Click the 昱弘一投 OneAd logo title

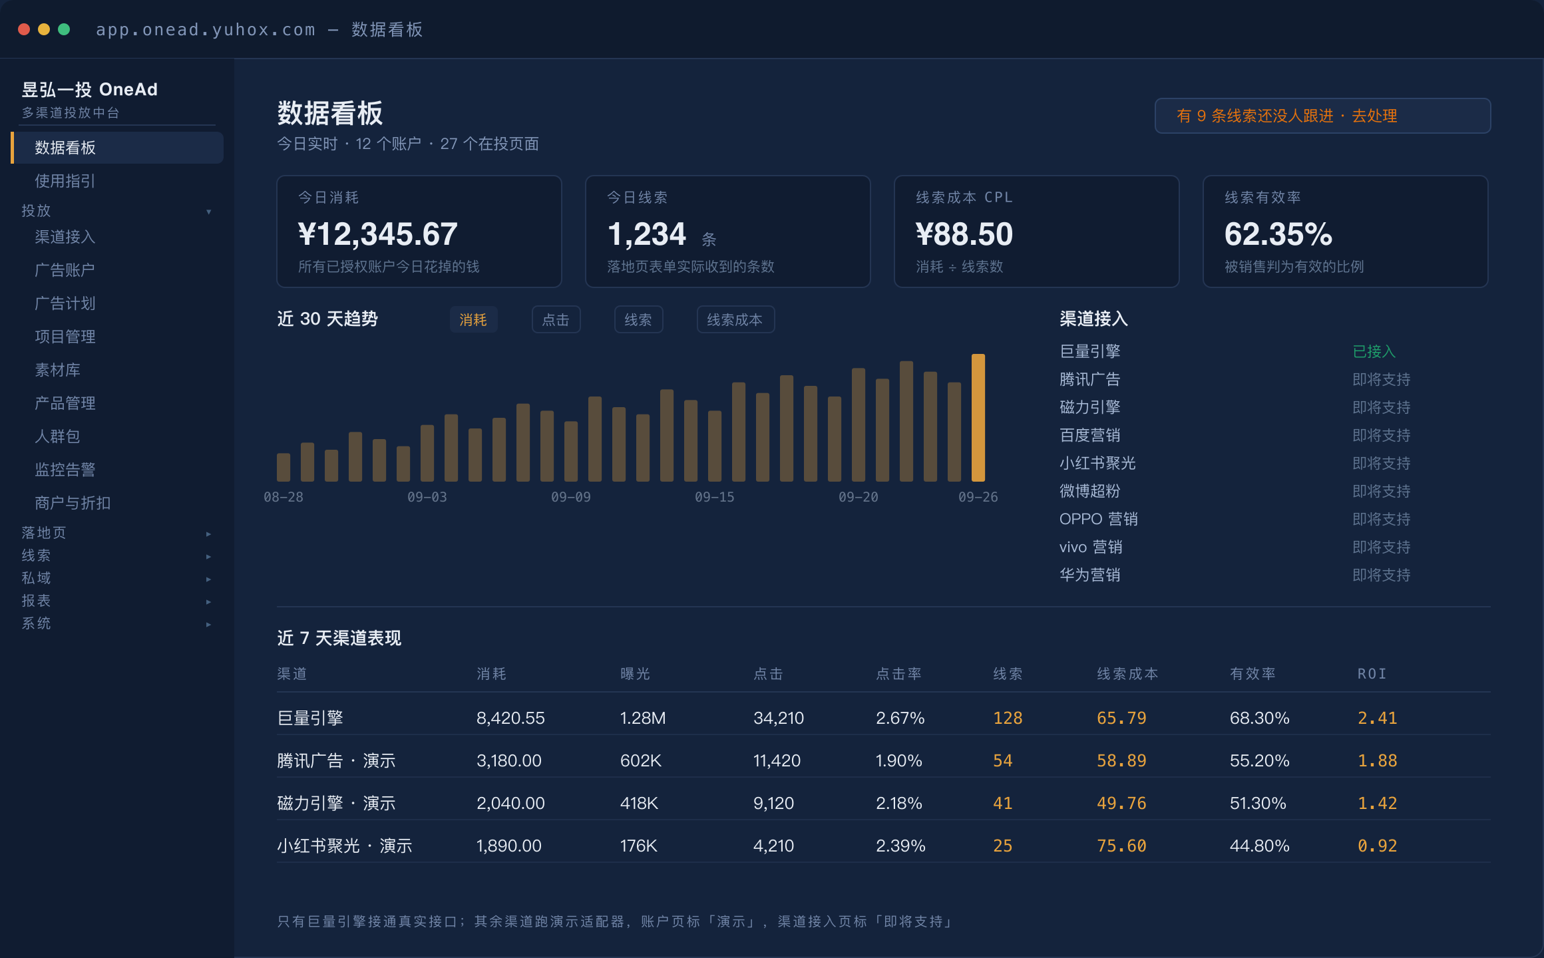pos(89,90)
